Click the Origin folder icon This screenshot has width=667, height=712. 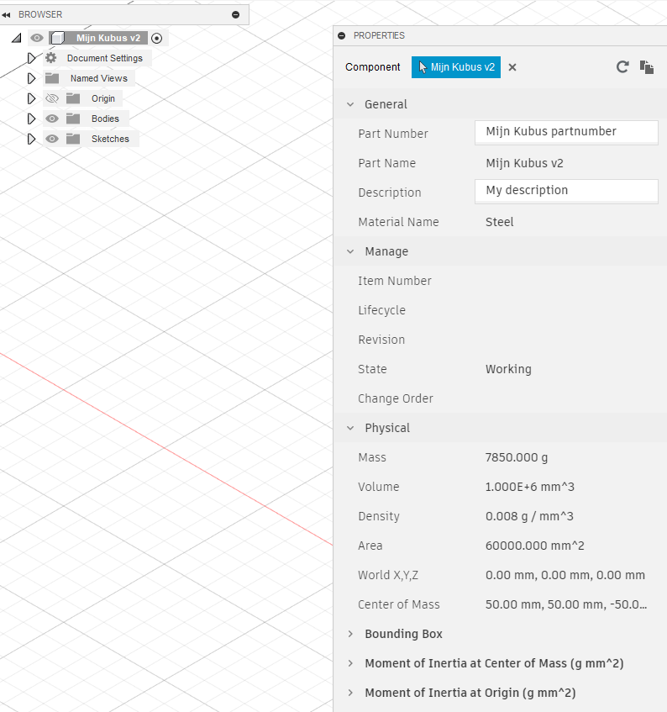tap(73, 98)
